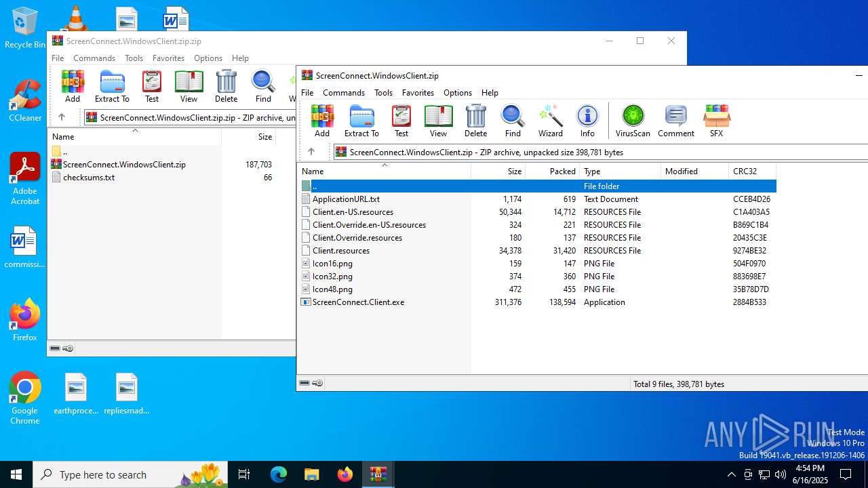
Task: Click Delete icon in front WinRAR window
Action: click(x=475, y=121)
